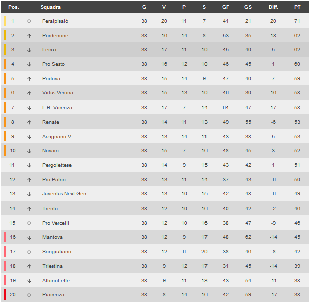Click the Mantova points value 45

297,237
